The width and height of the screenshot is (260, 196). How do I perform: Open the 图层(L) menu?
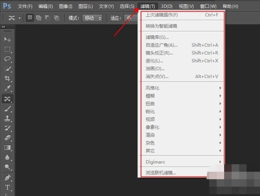86,6
